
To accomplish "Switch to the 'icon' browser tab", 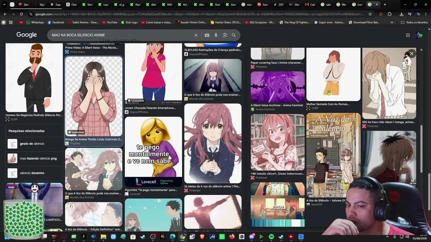I will click(357, 5).
